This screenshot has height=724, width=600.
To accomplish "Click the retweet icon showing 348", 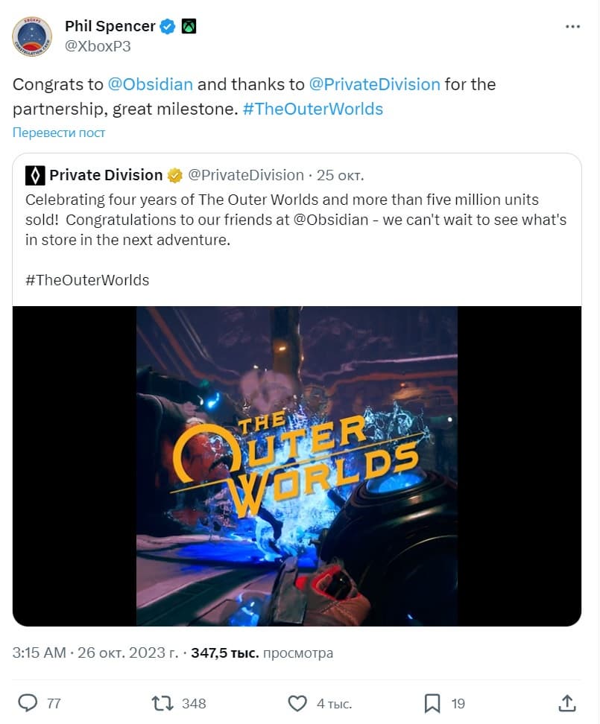I will (162, 703).
